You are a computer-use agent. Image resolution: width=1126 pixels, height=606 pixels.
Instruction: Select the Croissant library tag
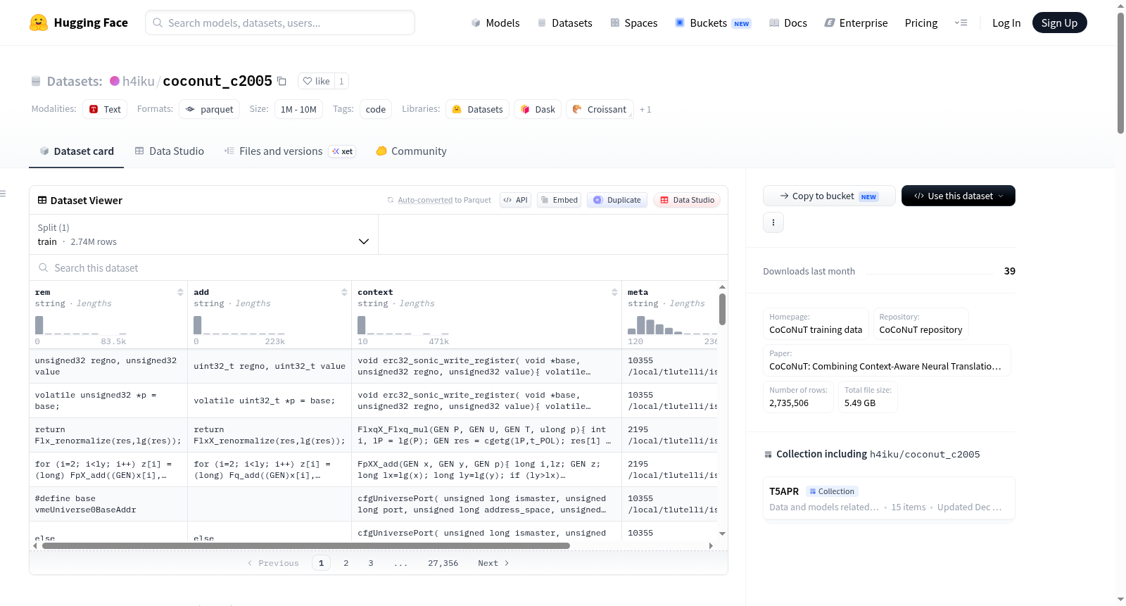click(x=600, y=109)
